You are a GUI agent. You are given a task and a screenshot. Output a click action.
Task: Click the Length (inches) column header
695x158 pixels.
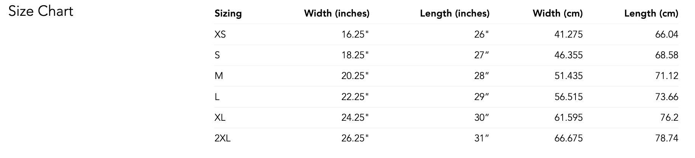coord(455,14)
